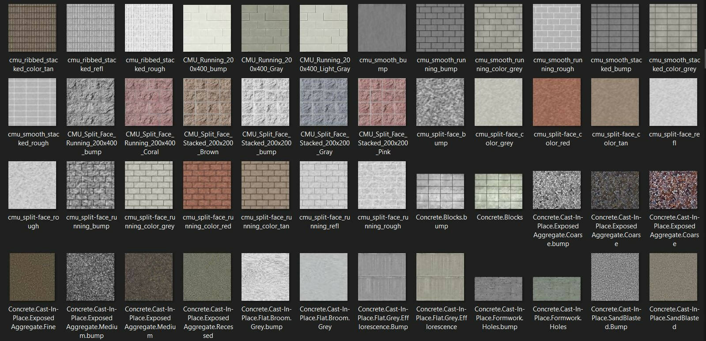Select the cmu_split-face_color_red swatch file

pyautogui.click(x=557, y=102)
